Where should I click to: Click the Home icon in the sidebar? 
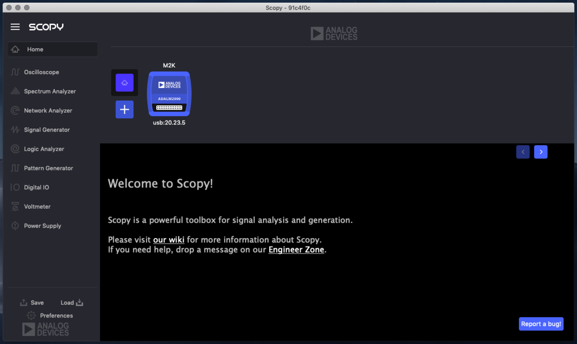[15, 49]
